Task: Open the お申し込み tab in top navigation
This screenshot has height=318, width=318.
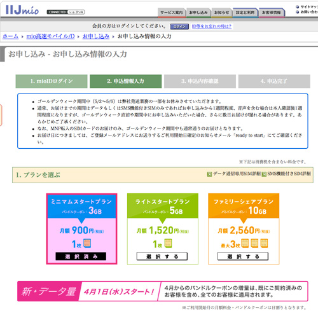Action: [198, 13]
